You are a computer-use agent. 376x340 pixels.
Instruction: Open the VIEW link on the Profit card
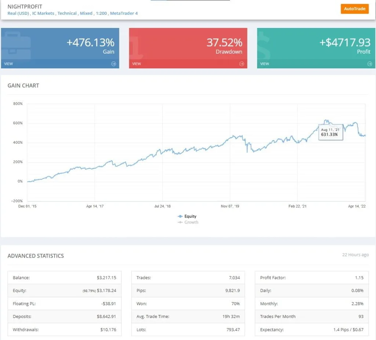264,64
